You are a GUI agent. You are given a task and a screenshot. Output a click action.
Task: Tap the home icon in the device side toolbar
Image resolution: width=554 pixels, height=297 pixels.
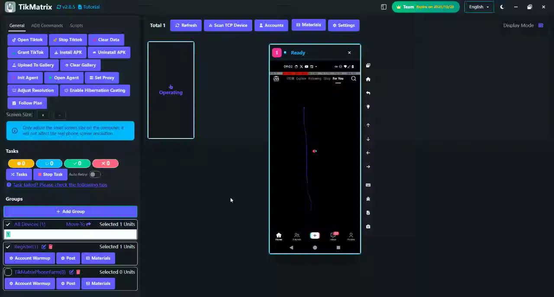[x=368, y=79]
